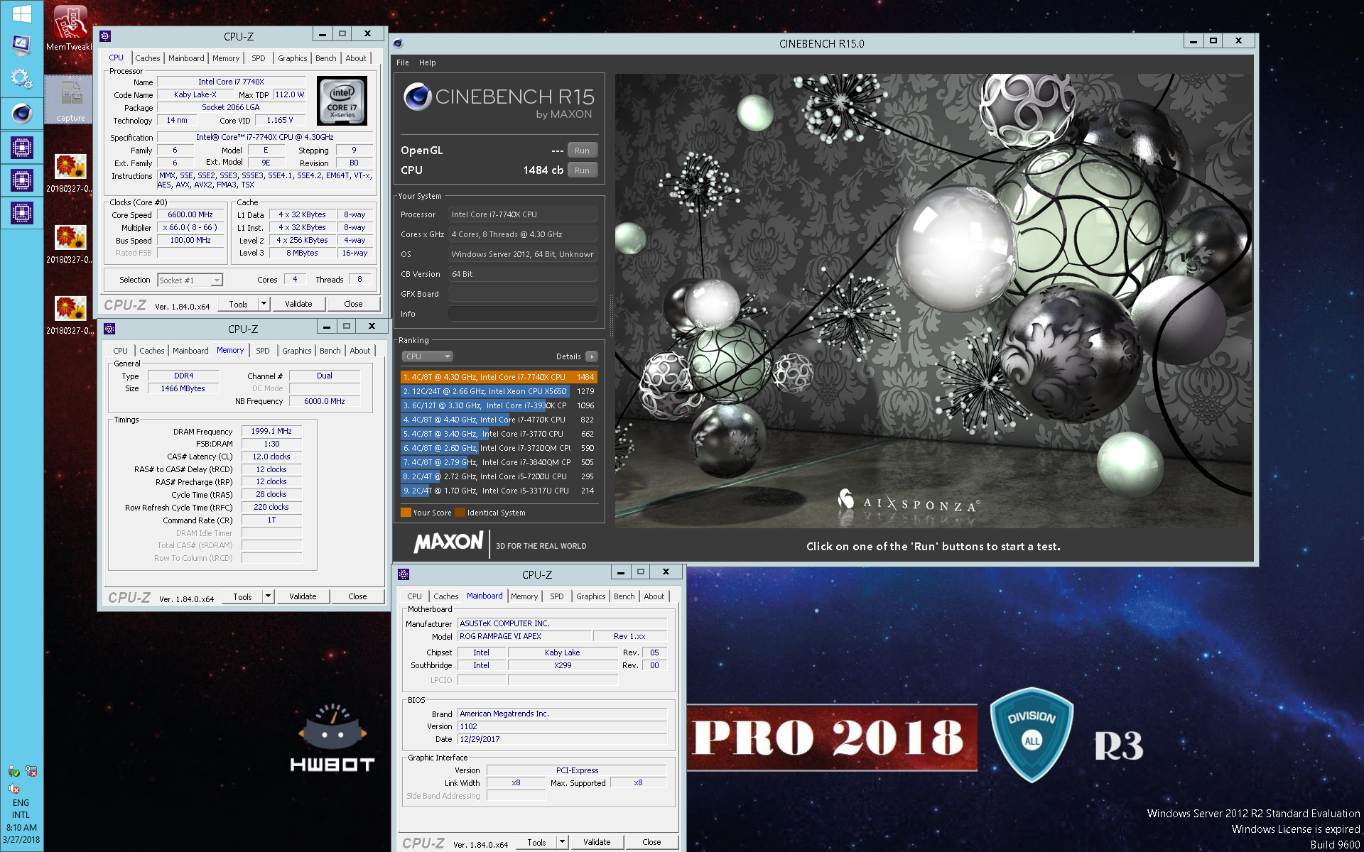Click the ROG RAMPAGE VI APEX model field

click(x=524, y=636)
